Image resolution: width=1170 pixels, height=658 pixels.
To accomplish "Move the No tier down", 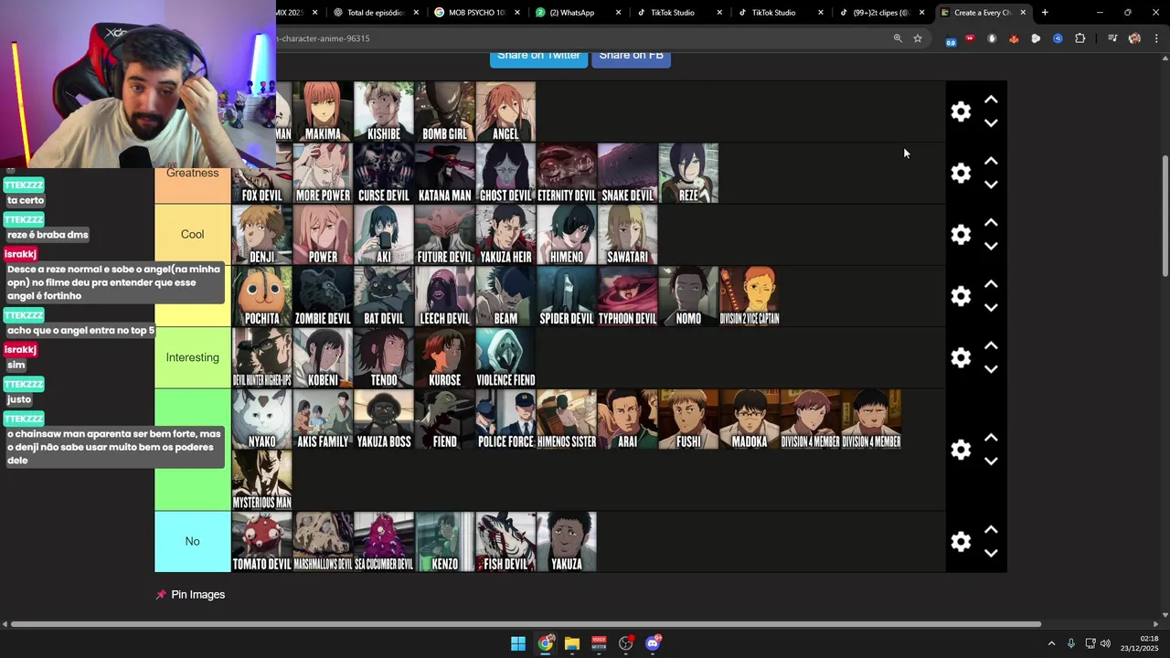I will pos(991,554).
